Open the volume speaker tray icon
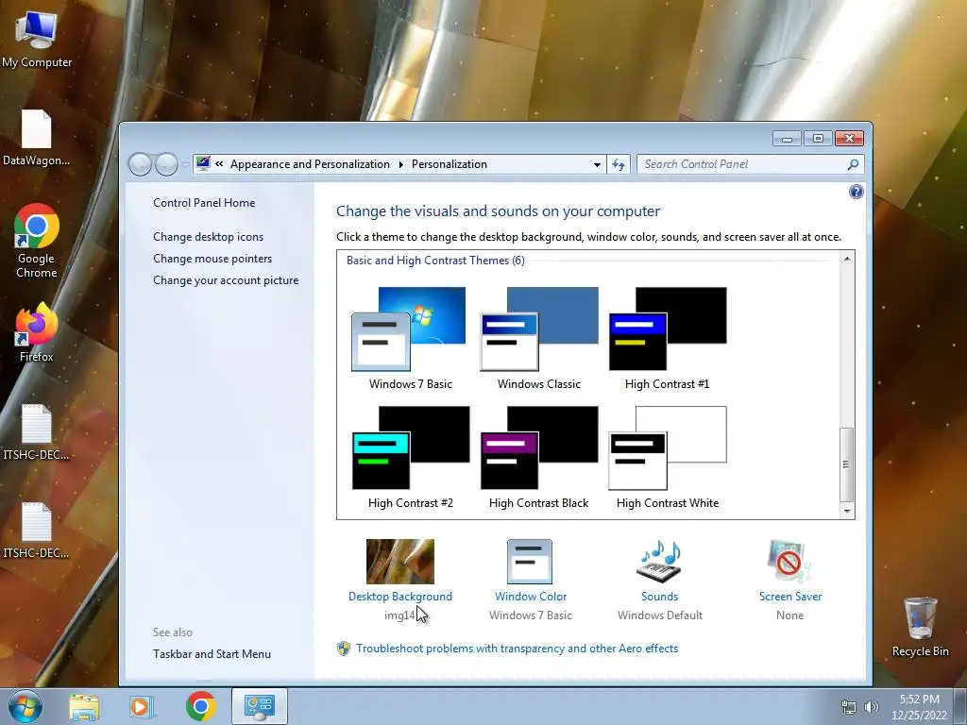 (x=871, y=707)
